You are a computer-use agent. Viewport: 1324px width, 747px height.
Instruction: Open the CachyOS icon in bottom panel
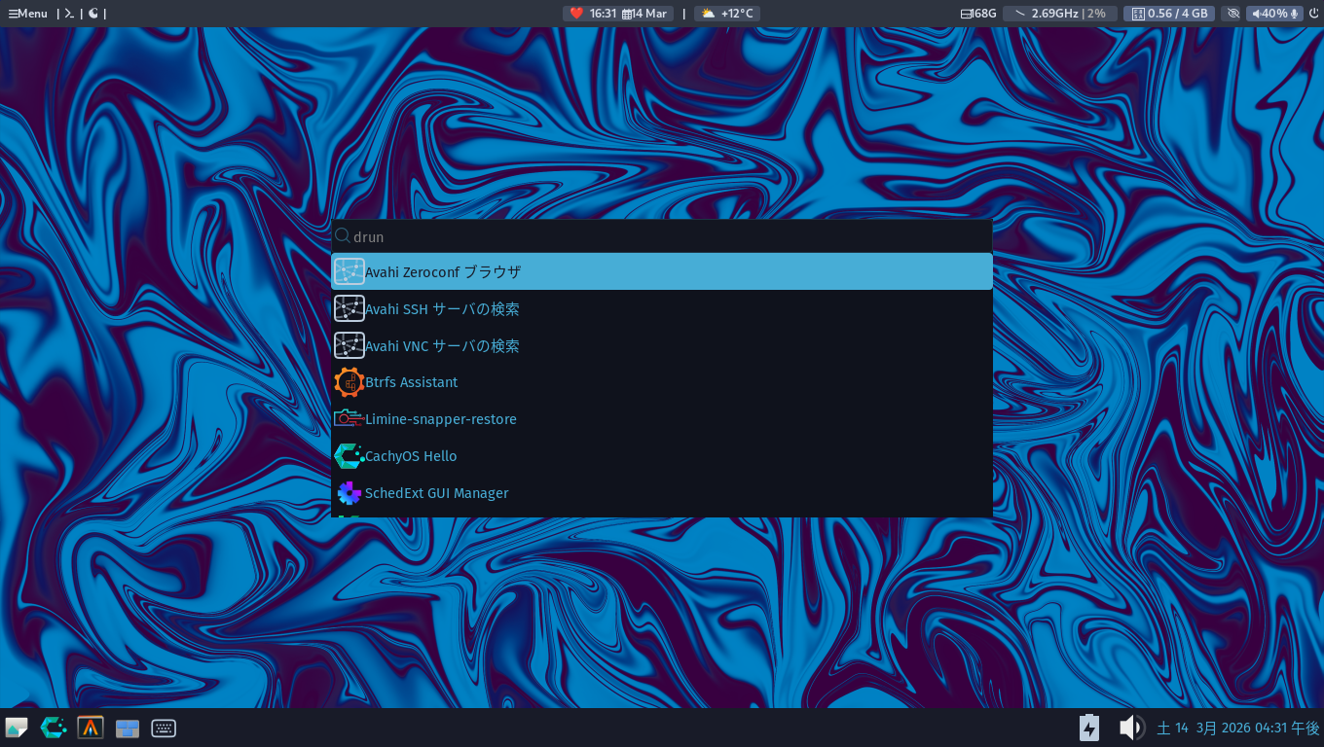click(x=54, y=728)
